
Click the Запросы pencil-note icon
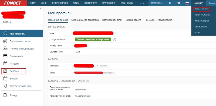tap(5, 71)
